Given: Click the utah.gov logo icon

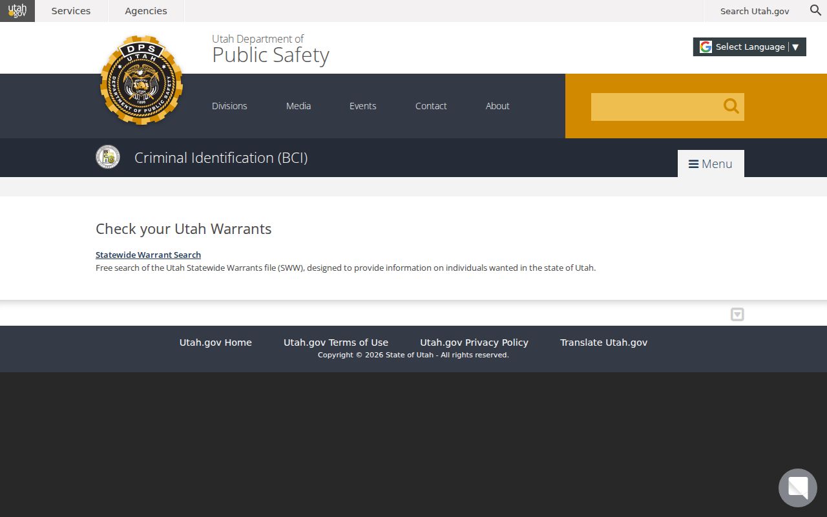Looking at the screenshot, I should (x=17, y=11).
